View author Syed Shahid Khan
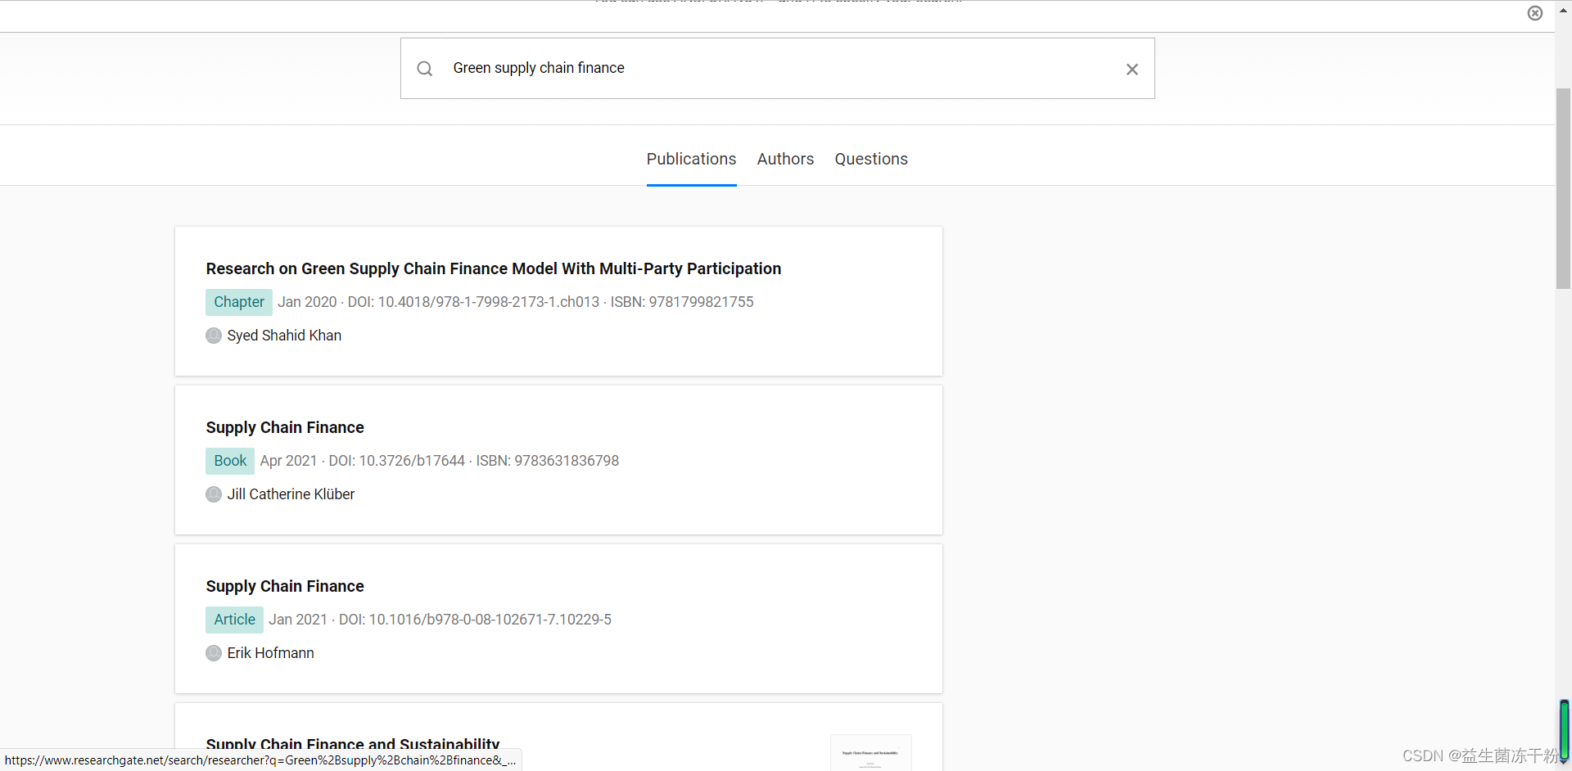 [x=284, y=336]
